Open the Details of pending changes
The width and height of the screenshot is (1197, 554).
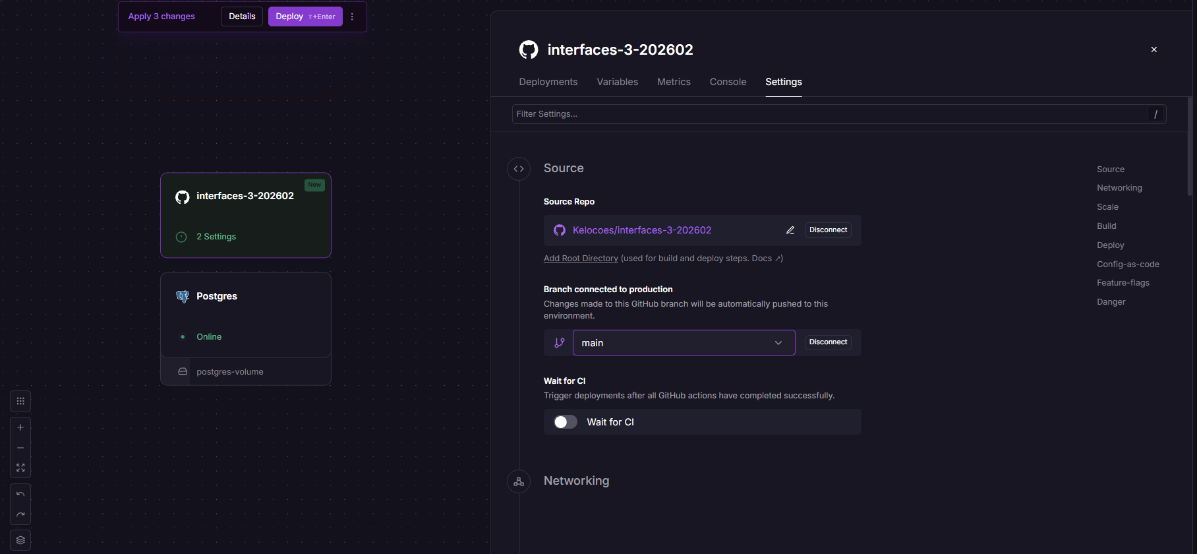pos(242,16)
